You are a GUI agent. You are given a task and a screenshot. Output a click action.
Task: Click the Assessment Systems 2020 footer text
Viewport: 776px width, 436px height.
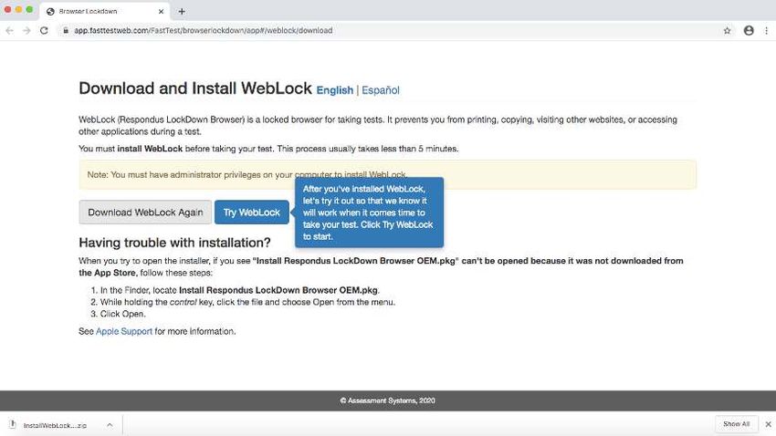point(387,401)
